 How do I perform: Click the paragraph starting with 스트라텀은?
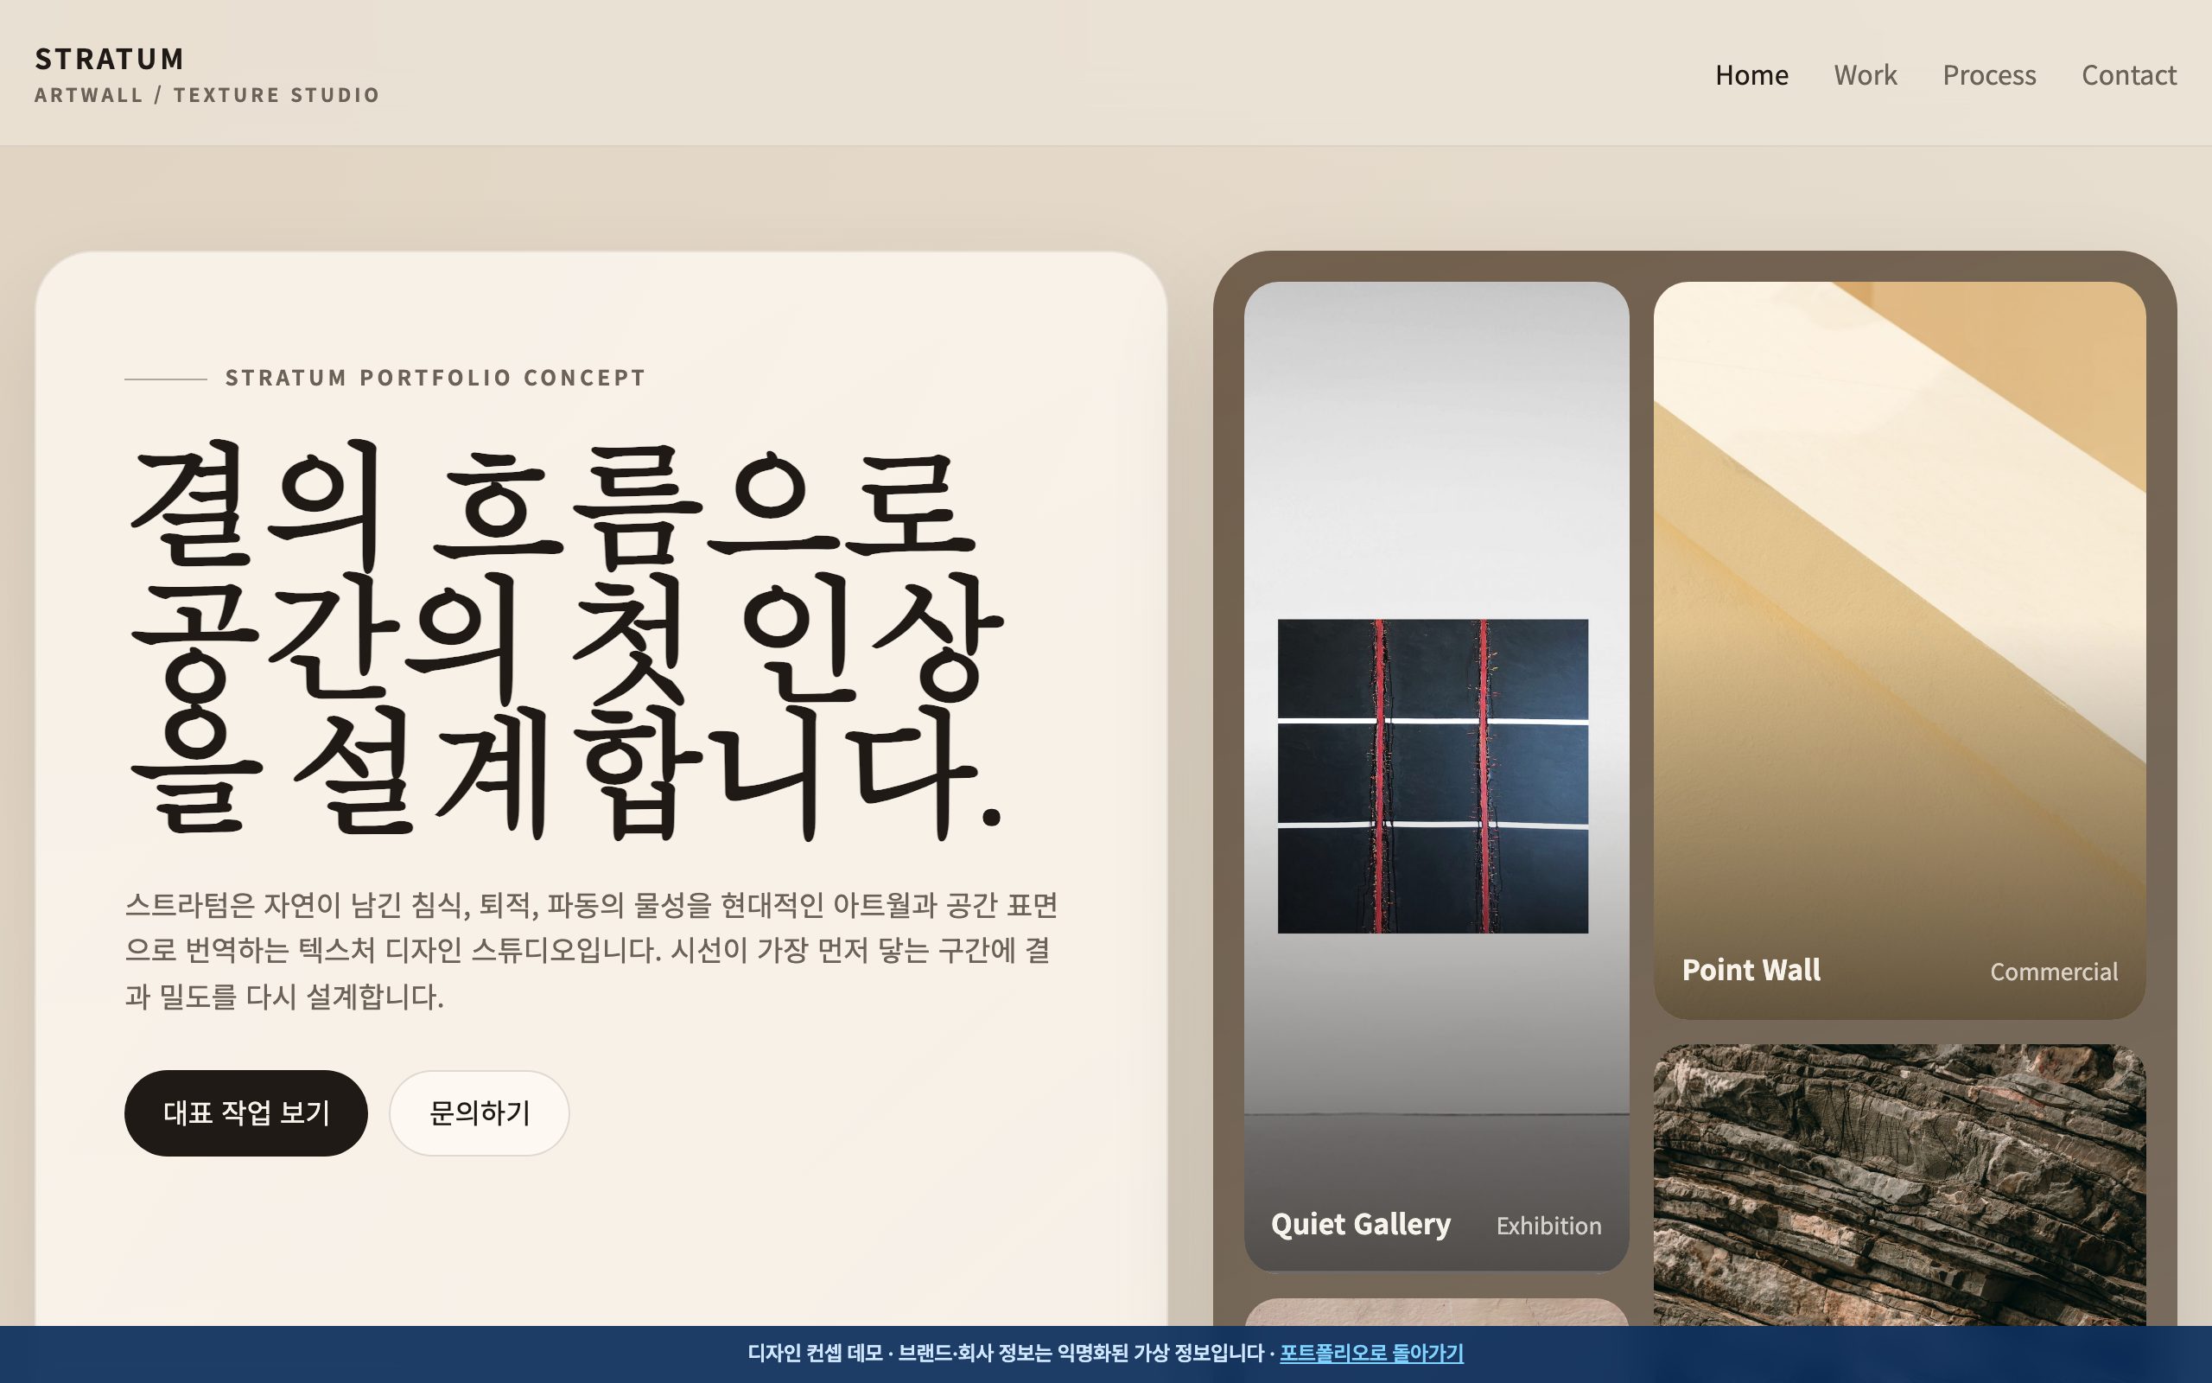591,950
